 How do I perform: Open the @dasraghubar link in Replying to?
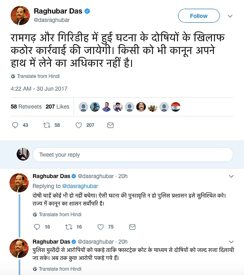pos(80,186)
